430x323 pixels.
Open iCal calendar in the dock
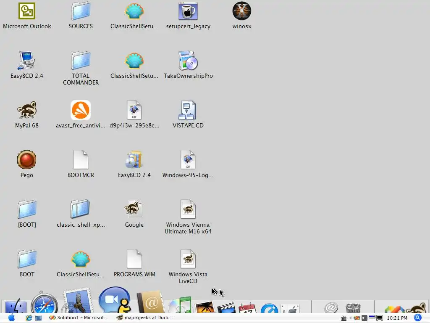click(247, 307)
